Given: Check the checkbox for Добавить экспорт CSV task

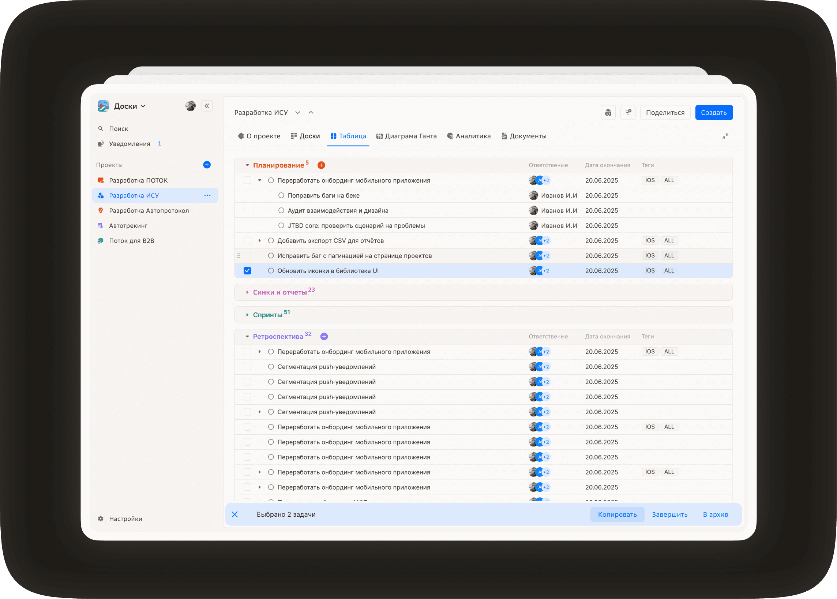Looking at the screenshot, I should tap(247, 240).
